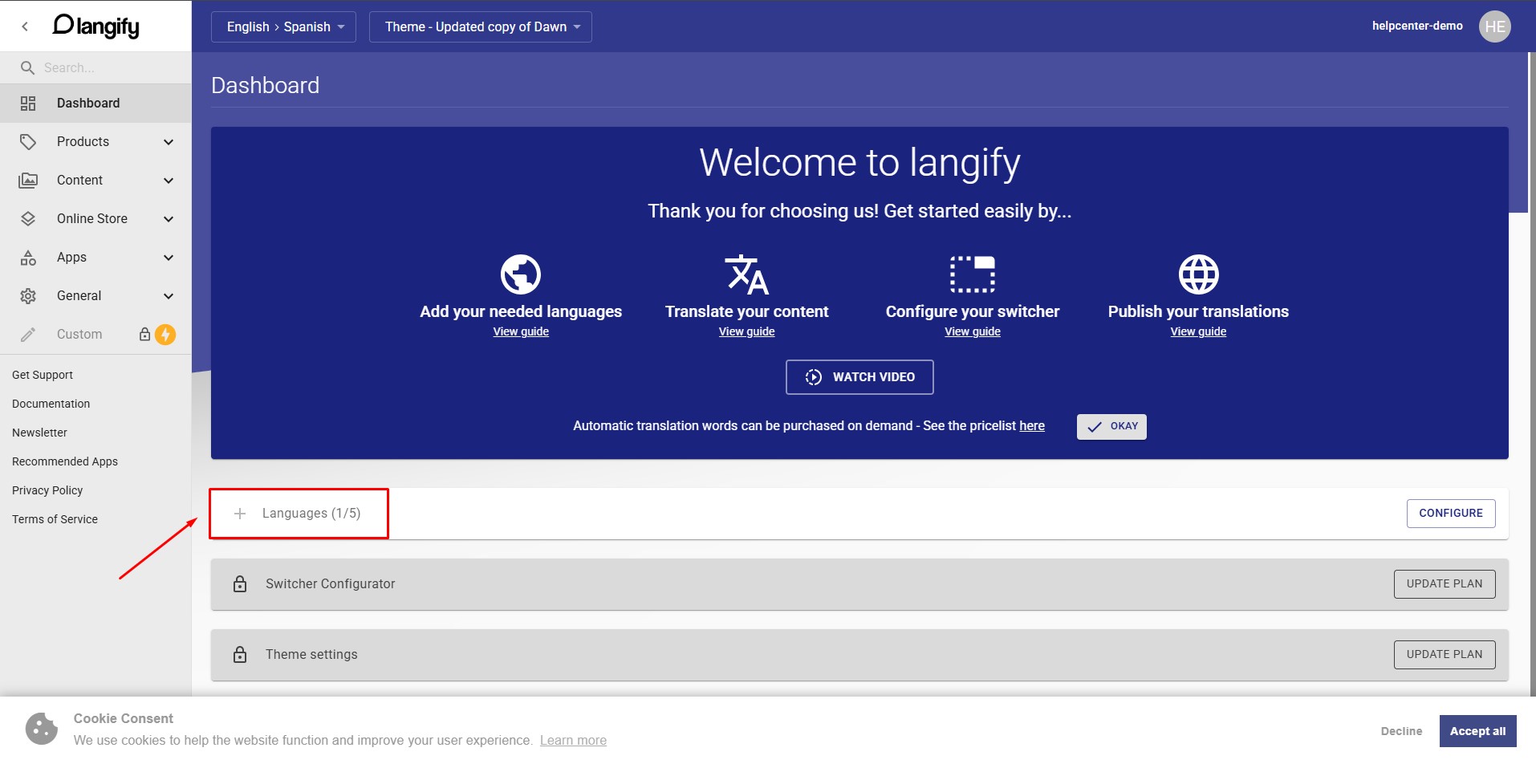Click the plus icon next to Languages

pos(239,512)
